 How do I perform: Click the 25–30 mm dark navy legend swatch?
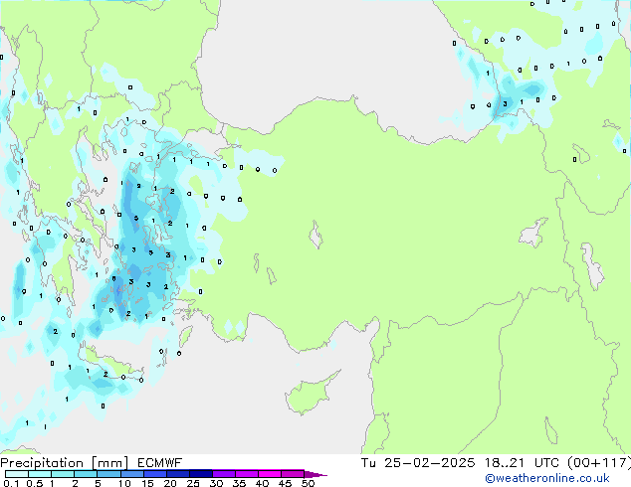tap(200, 474)
